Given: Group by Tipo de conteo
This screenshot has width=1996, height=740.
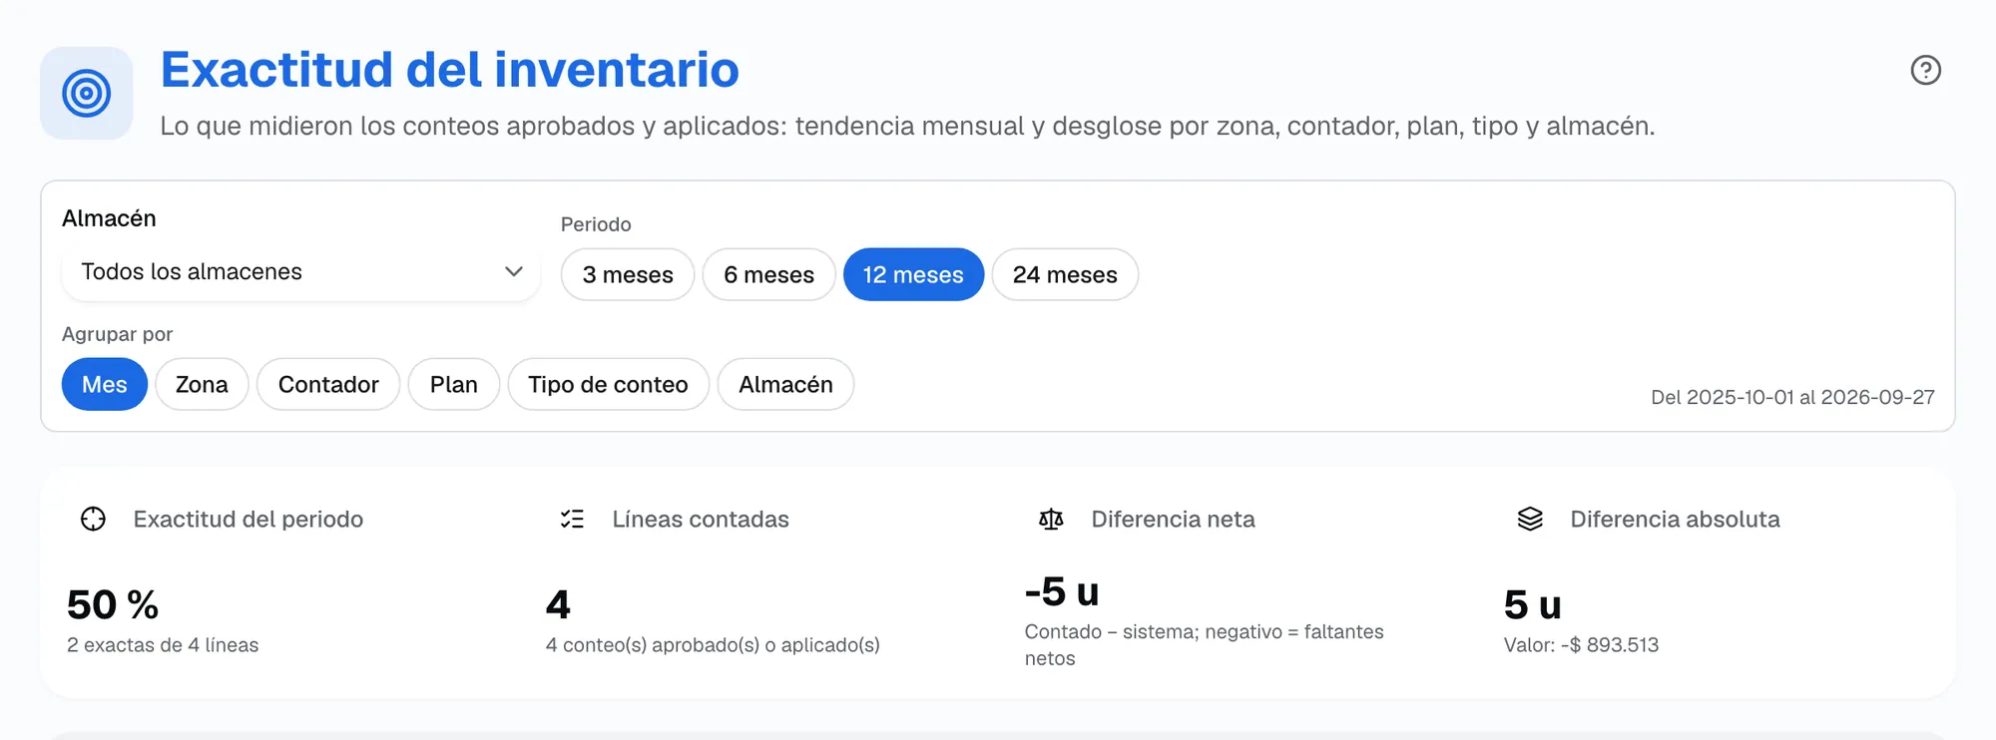Looking at the screenshot, I should point(609,384).
